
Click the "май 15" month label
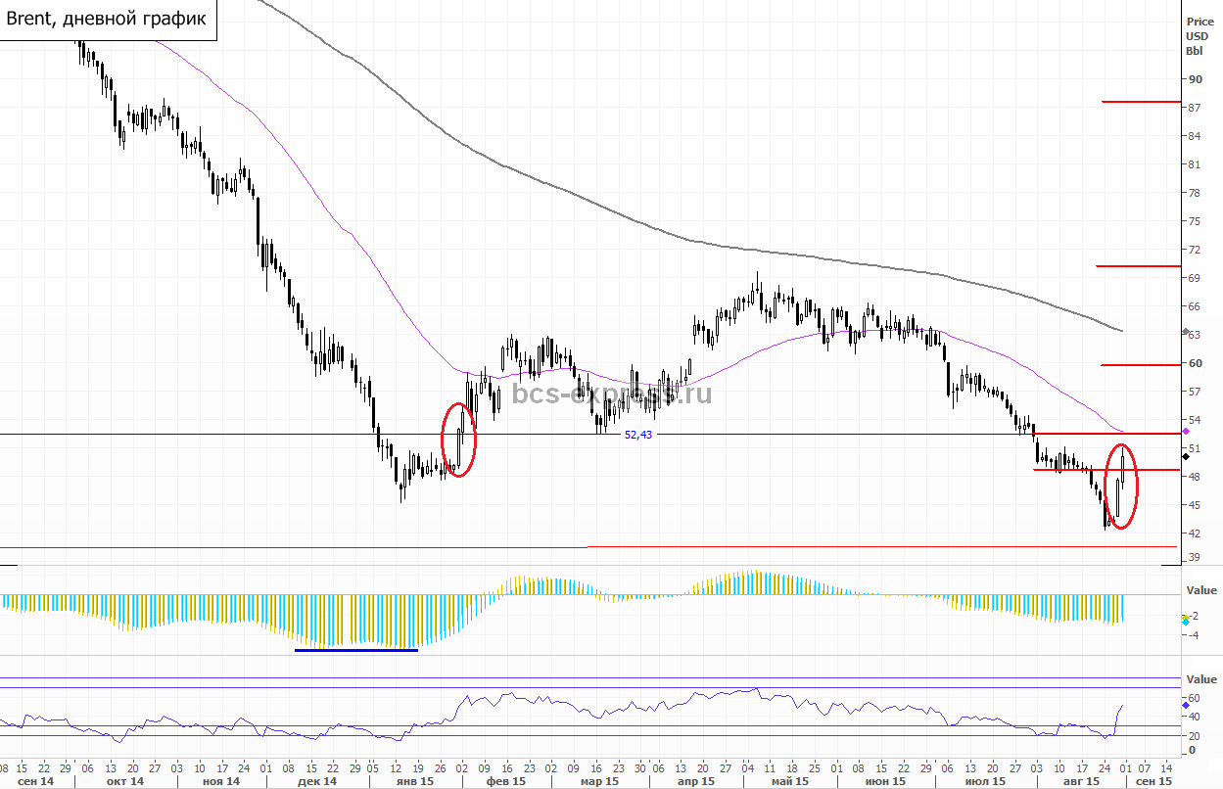pos(789,782)
